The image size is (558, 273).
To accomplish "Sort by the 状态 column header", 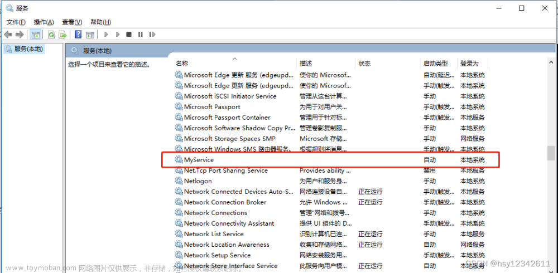I will click(364, 64).
